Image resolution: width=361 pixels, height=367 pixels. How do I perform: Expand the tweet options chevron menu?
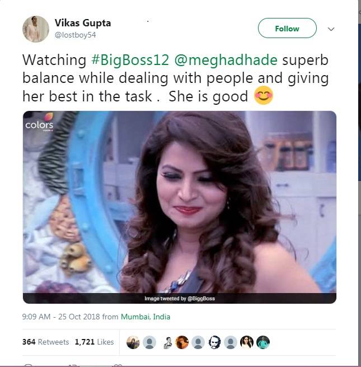[331, 29]
